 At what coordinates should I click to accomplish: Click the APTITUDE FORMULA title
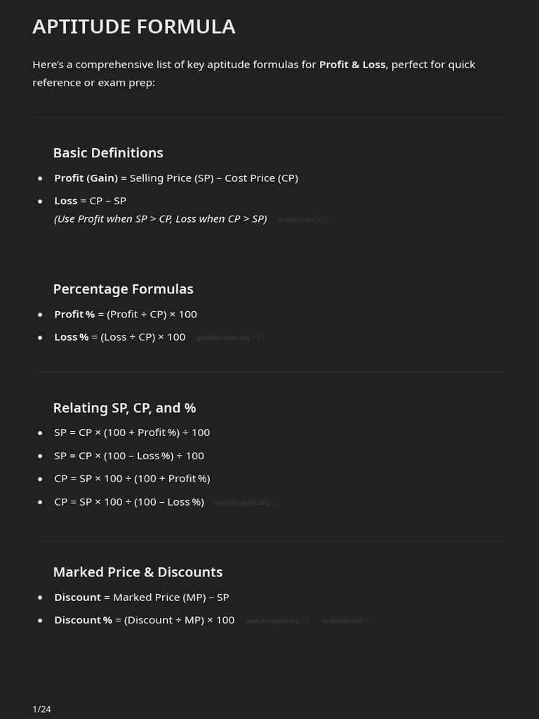tap(134, 27)
